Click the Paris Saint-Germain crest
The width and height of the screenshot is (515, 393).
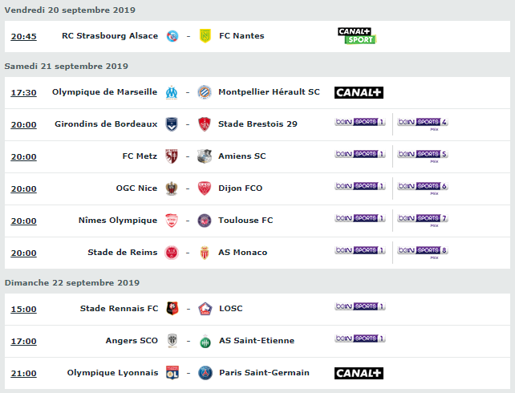(205, 373)
